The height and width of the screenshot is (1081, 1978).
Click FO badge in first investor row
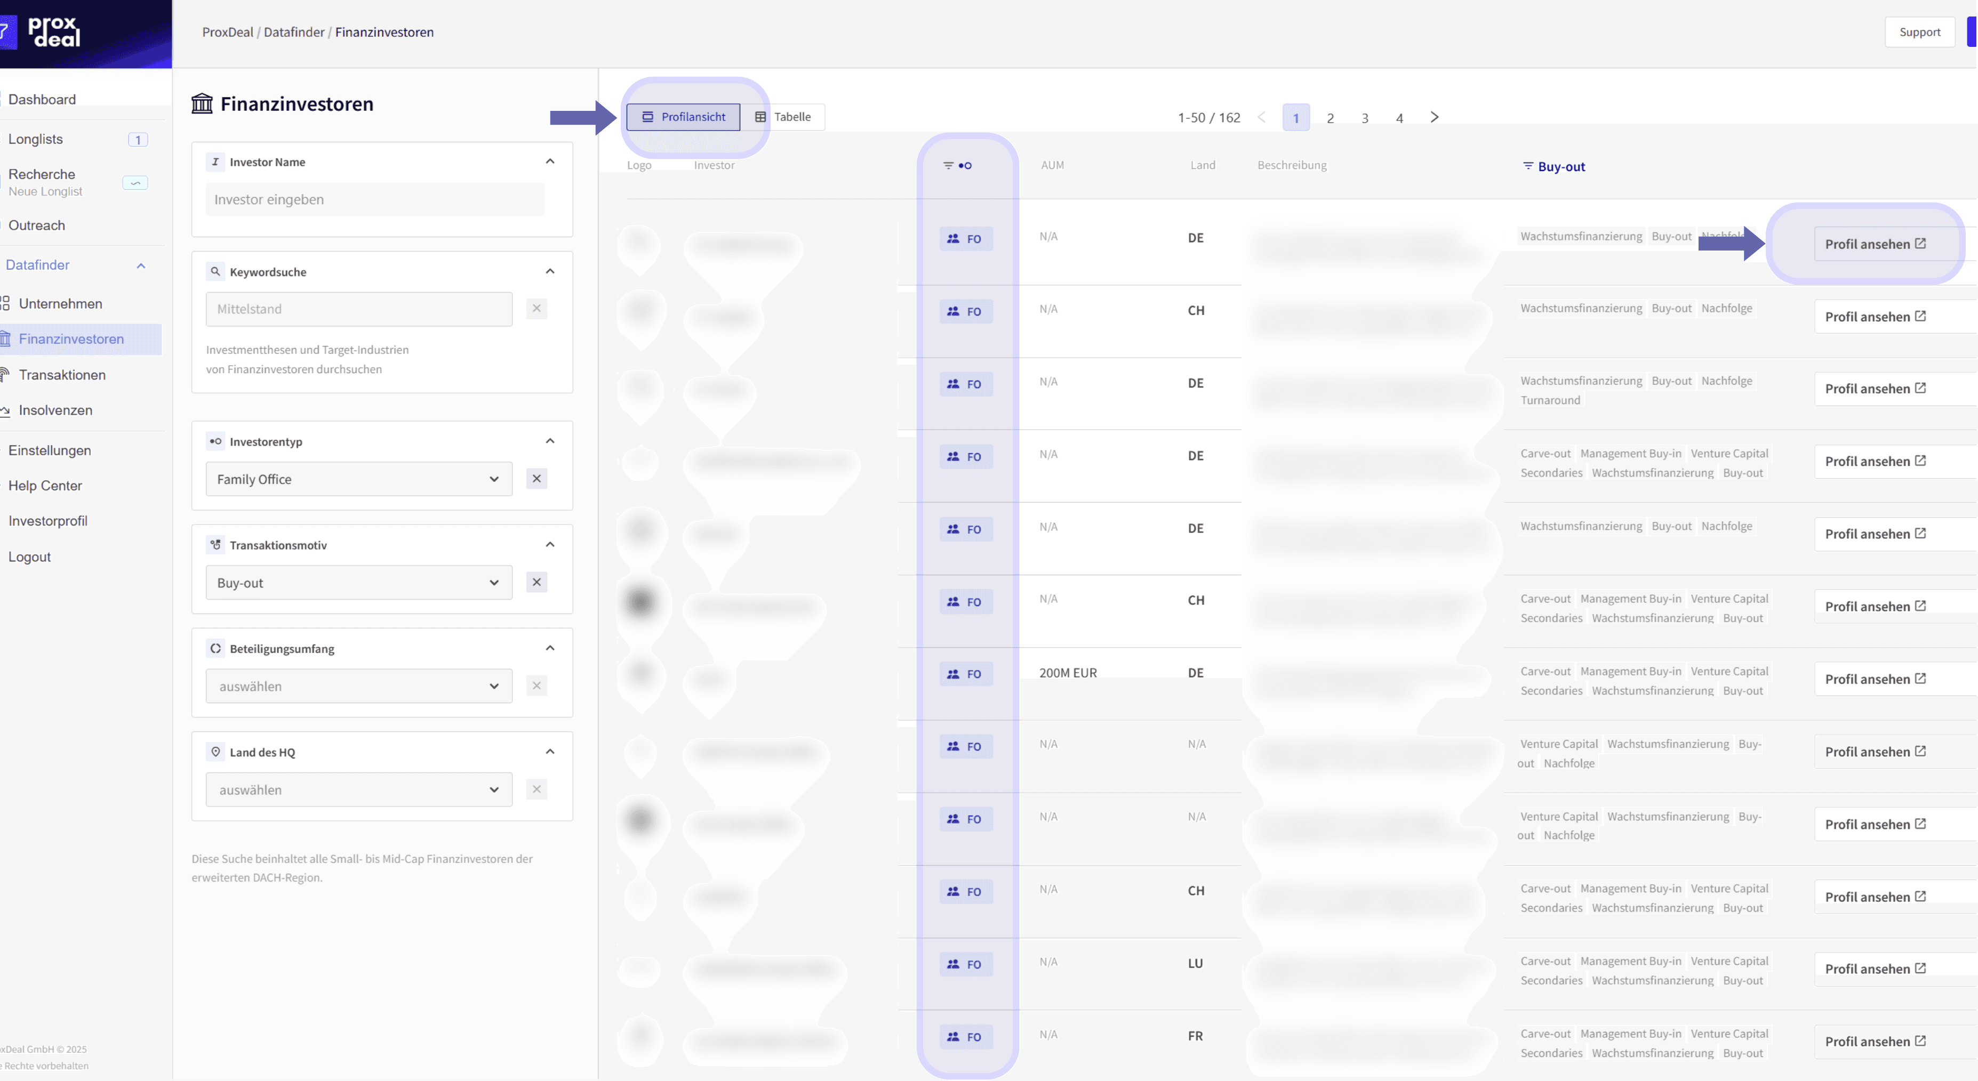(x=965, y=239)
